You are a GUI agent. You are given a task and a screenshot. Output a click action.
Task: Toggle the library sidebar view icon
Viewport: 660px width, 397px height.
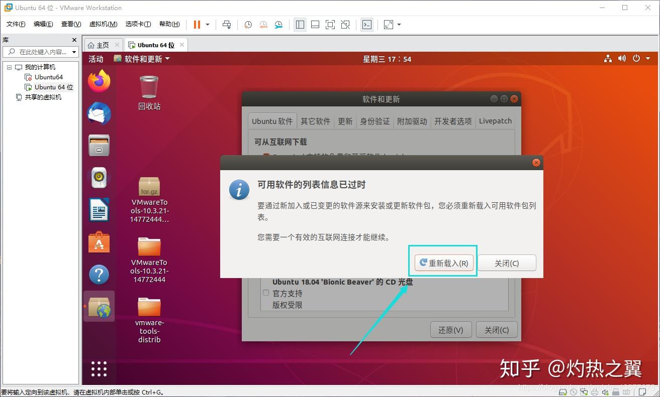300,25
